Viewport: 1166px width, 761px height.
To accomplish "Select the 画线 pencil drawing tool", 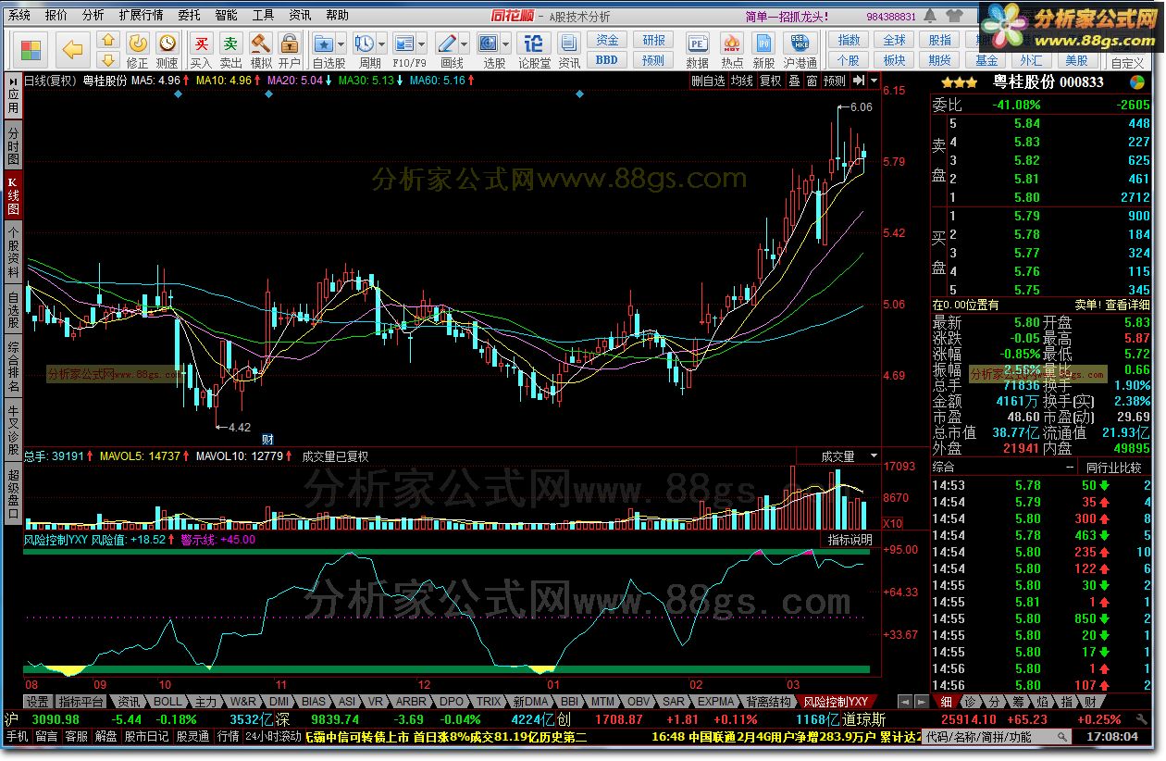I will pyautogui.click(x=446, y=43).
